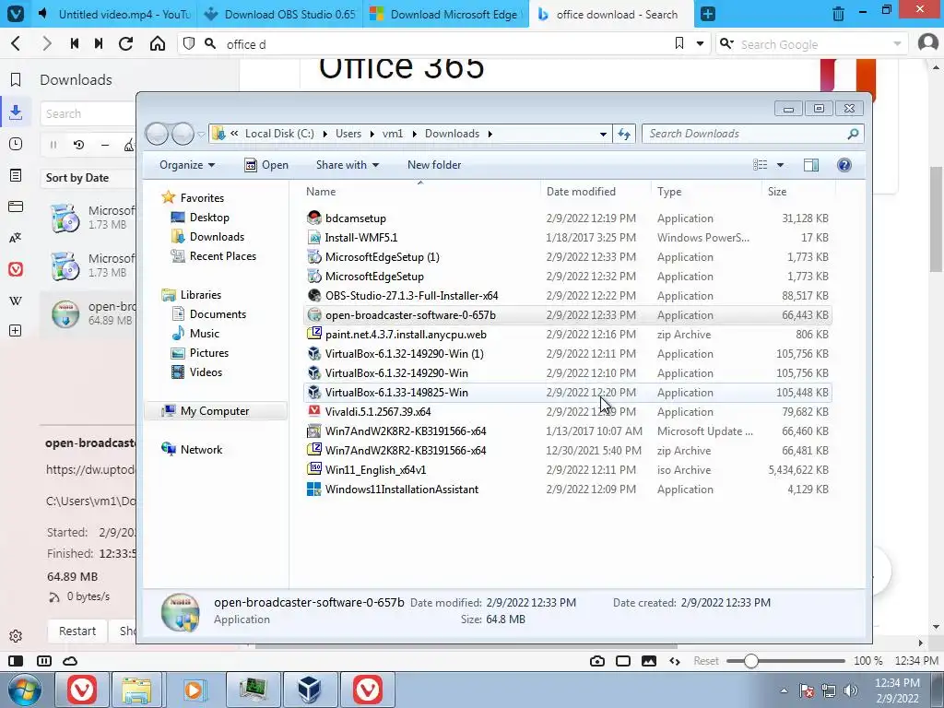This screenshot has width=944, height=708.
Task: Open Notes panel in sidebar
Action: click(16, 175)
